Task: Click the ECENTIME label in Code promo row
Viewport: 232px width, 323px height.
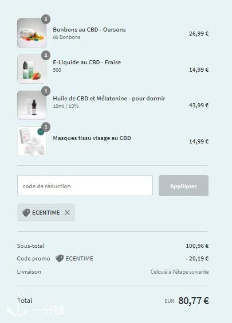Action: (80, 258)
